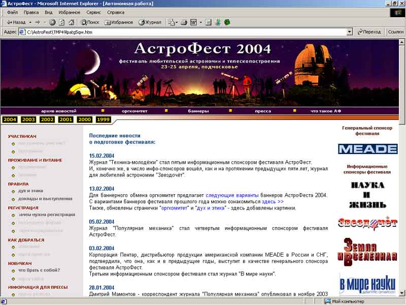406x305 pixels.
Task: Click Мой компьютер zone in status bar
Action: coord(345,301)
